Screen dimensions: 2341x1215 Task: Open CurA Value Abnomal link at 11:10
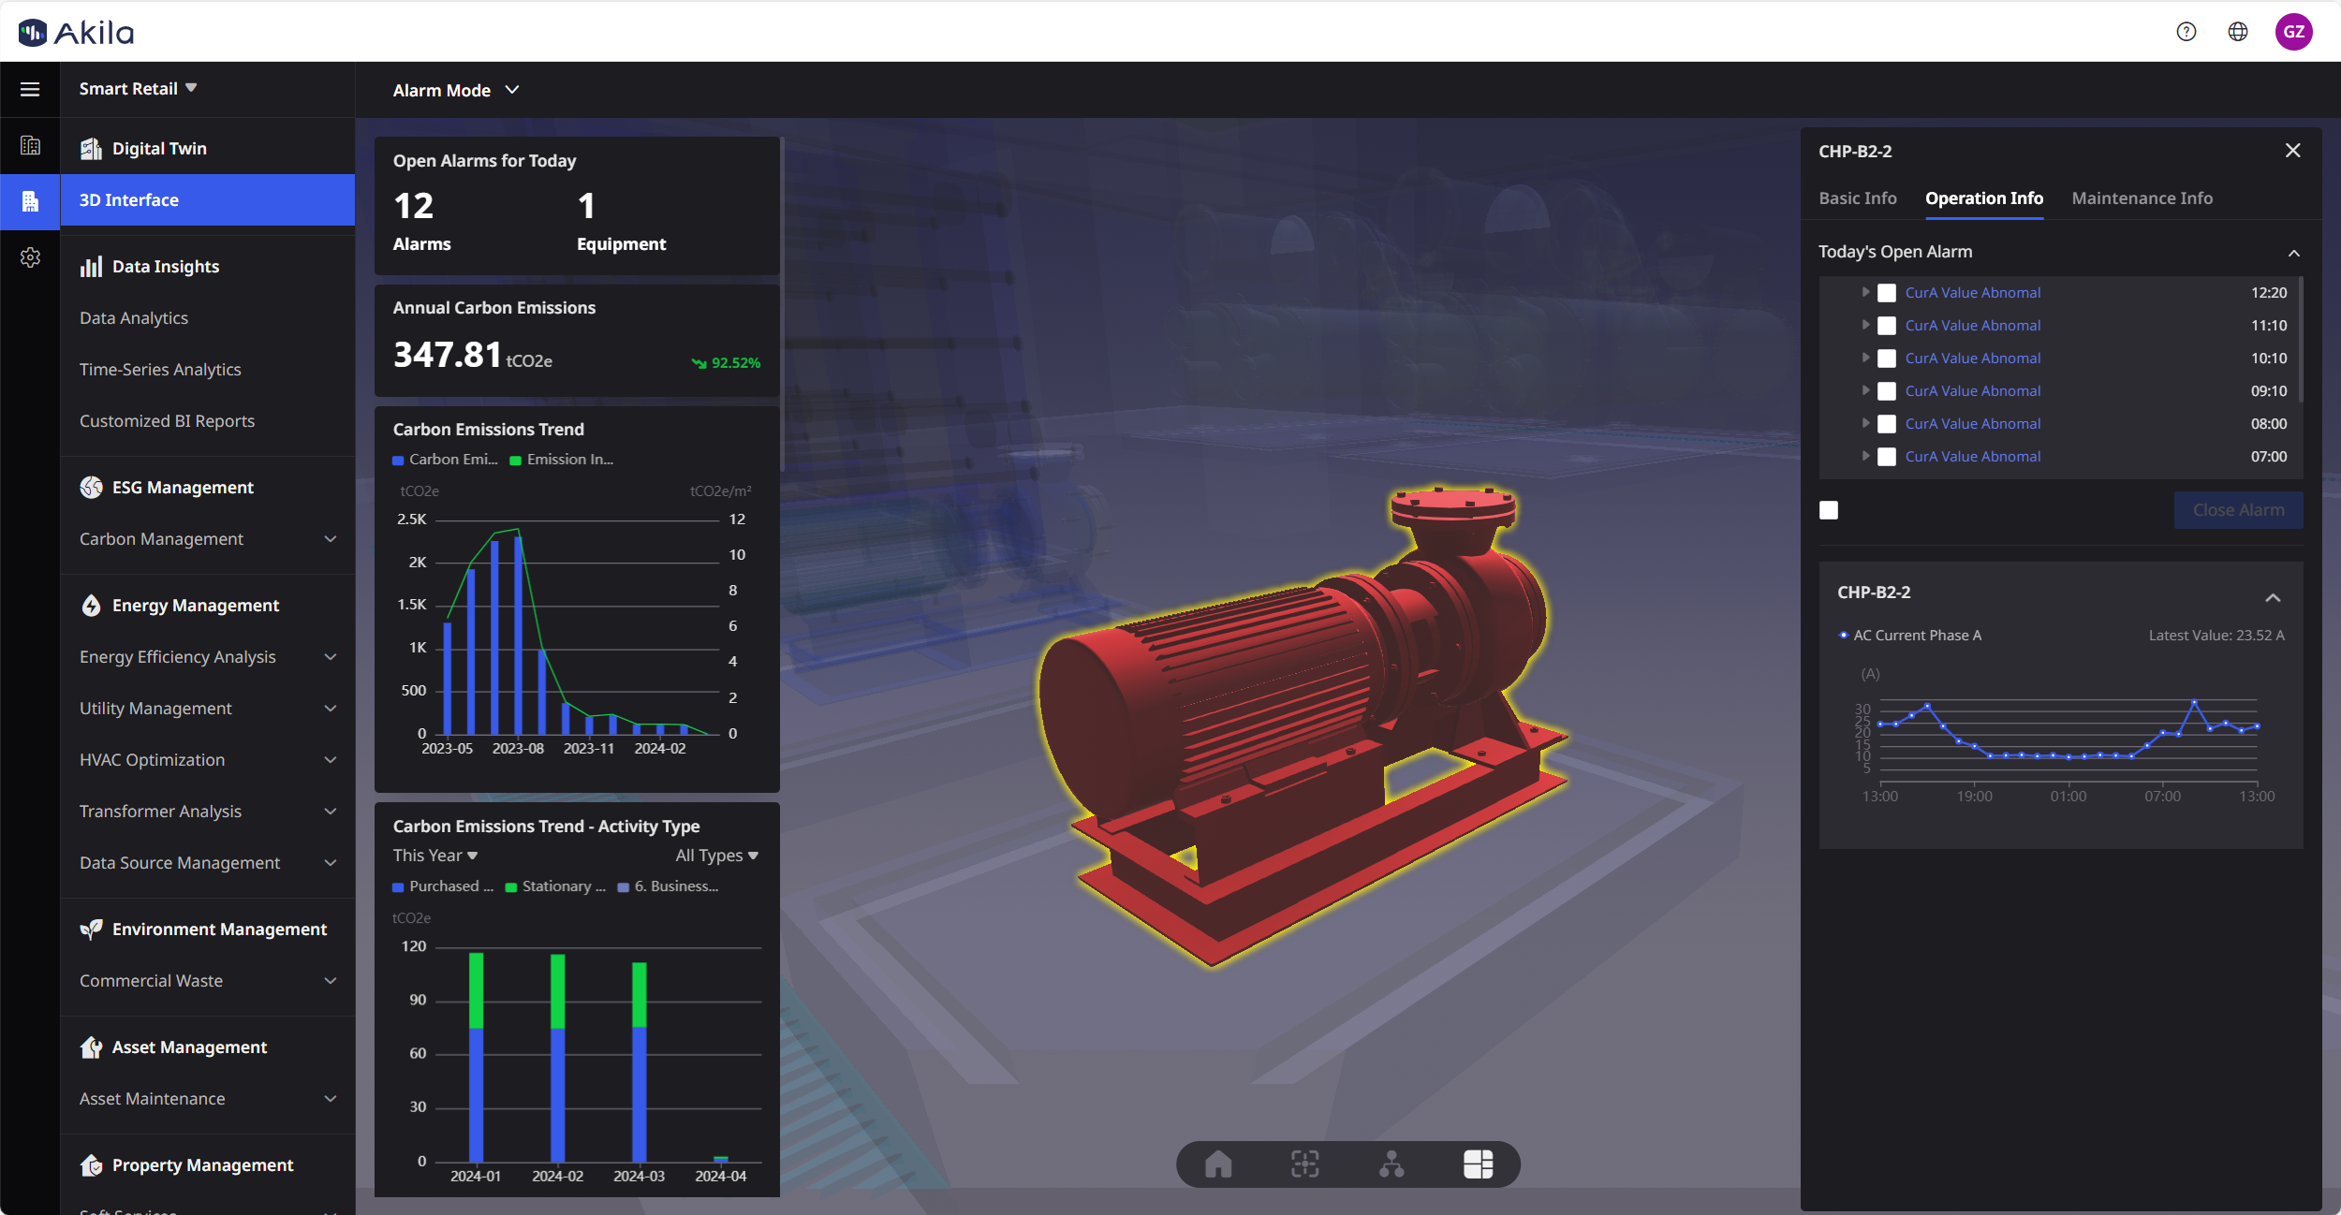(1973, 326)
